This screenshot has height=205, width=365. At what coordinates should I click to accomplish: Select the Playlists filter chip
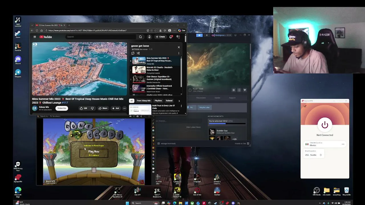pos(158,101)
